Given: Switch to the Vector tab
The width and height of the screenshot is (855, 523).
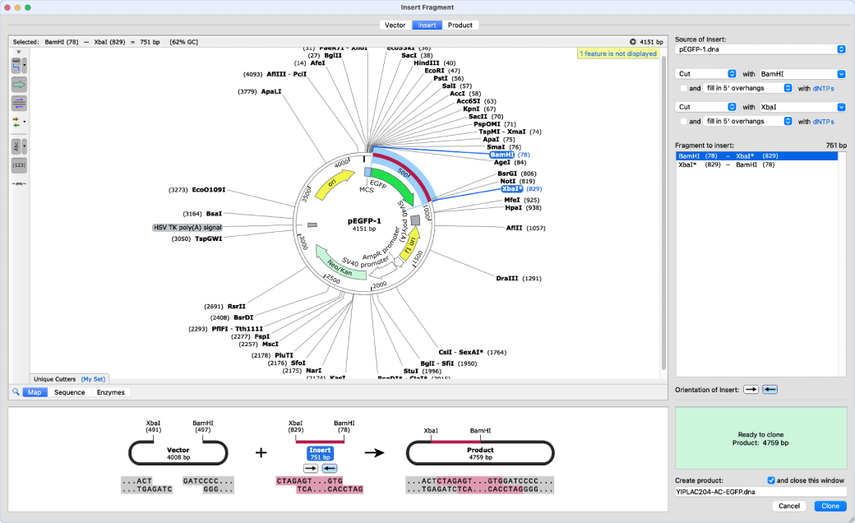Looking at the screenshot, I should click(x=395, y=25).
